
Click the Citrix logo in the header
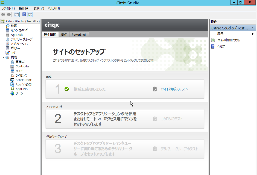tap(52, 25)
